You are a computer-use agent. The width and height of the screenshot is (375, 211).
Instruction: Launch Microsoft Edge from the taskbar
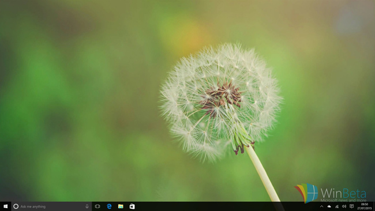pos(109,206)
